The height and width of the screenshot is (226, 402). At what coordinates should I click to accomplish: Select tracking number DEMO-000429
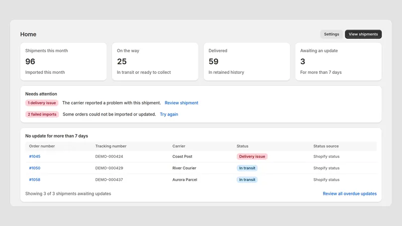109,168
